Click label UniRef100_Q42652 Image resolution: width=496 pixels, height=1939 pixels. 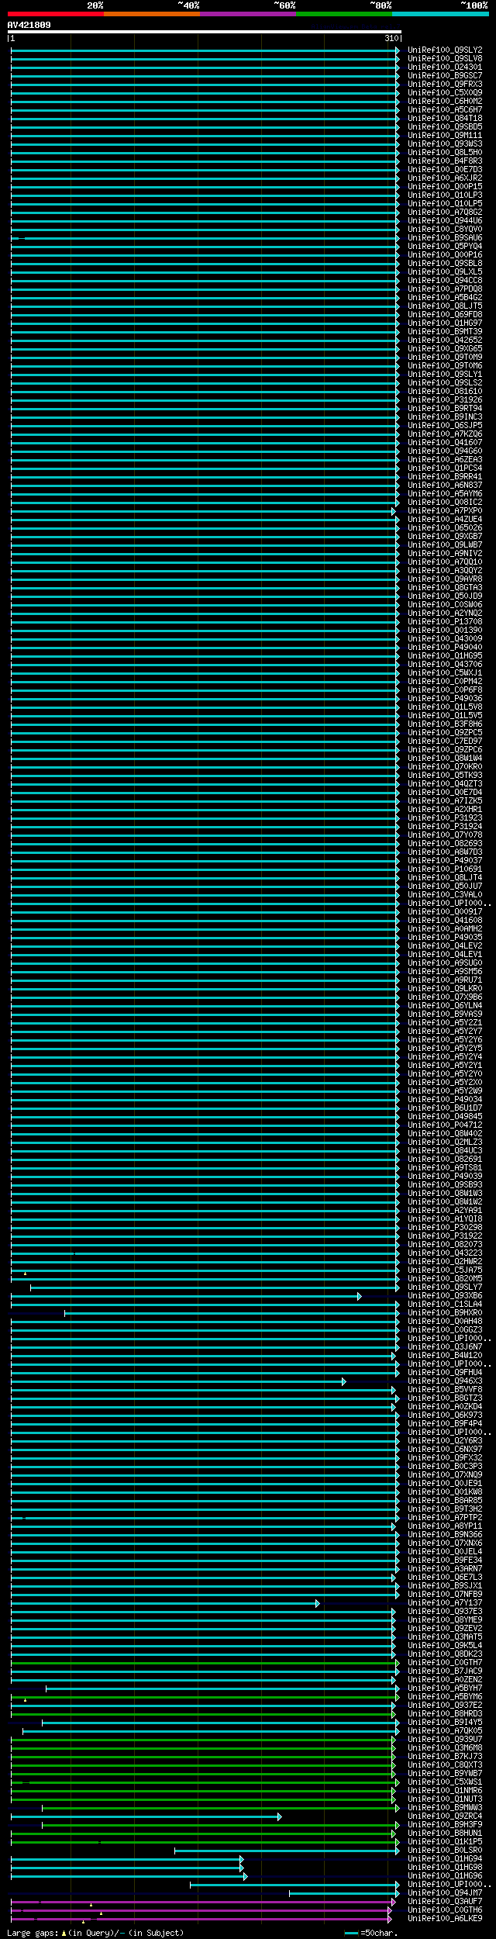[445, 340]
